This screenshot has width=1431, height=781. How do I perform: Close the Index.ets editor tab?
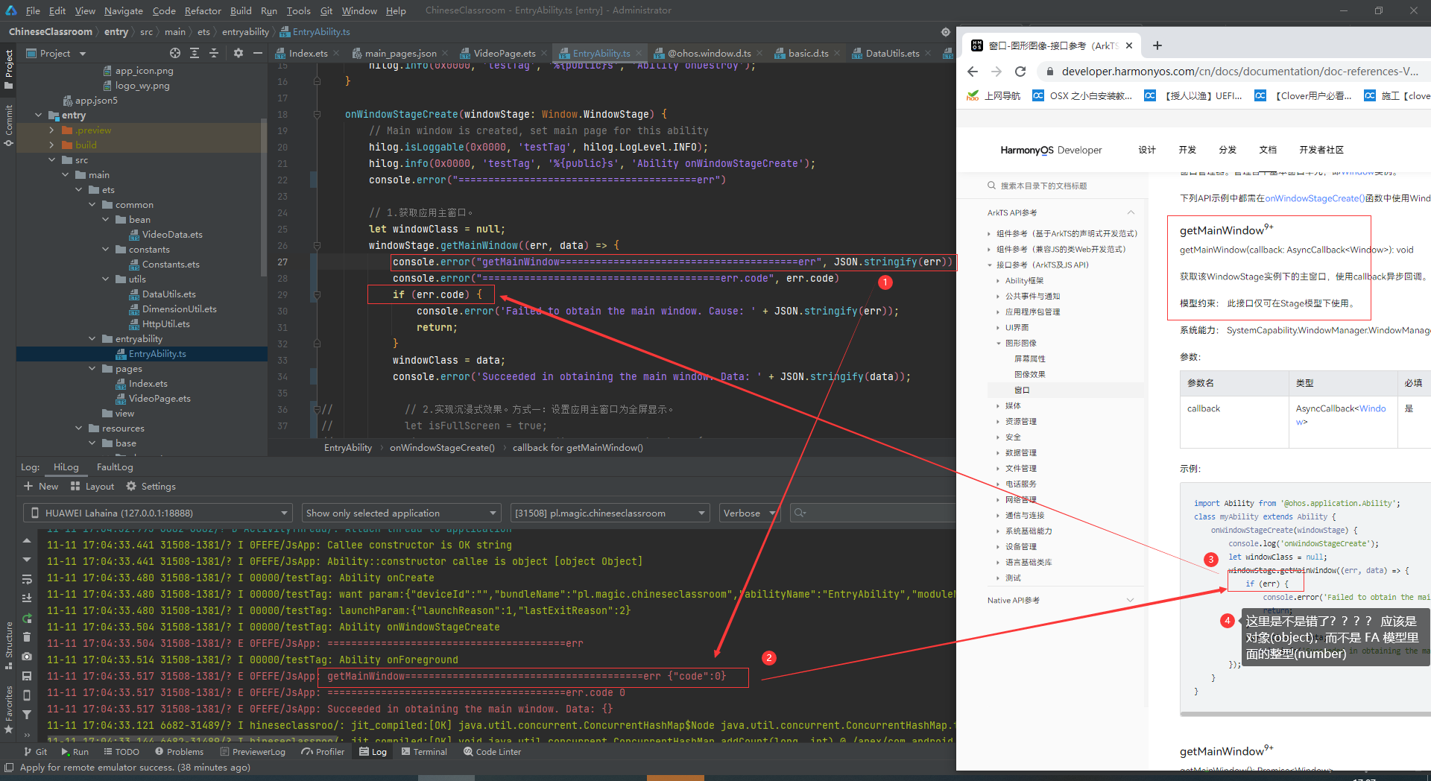(336, 54)
